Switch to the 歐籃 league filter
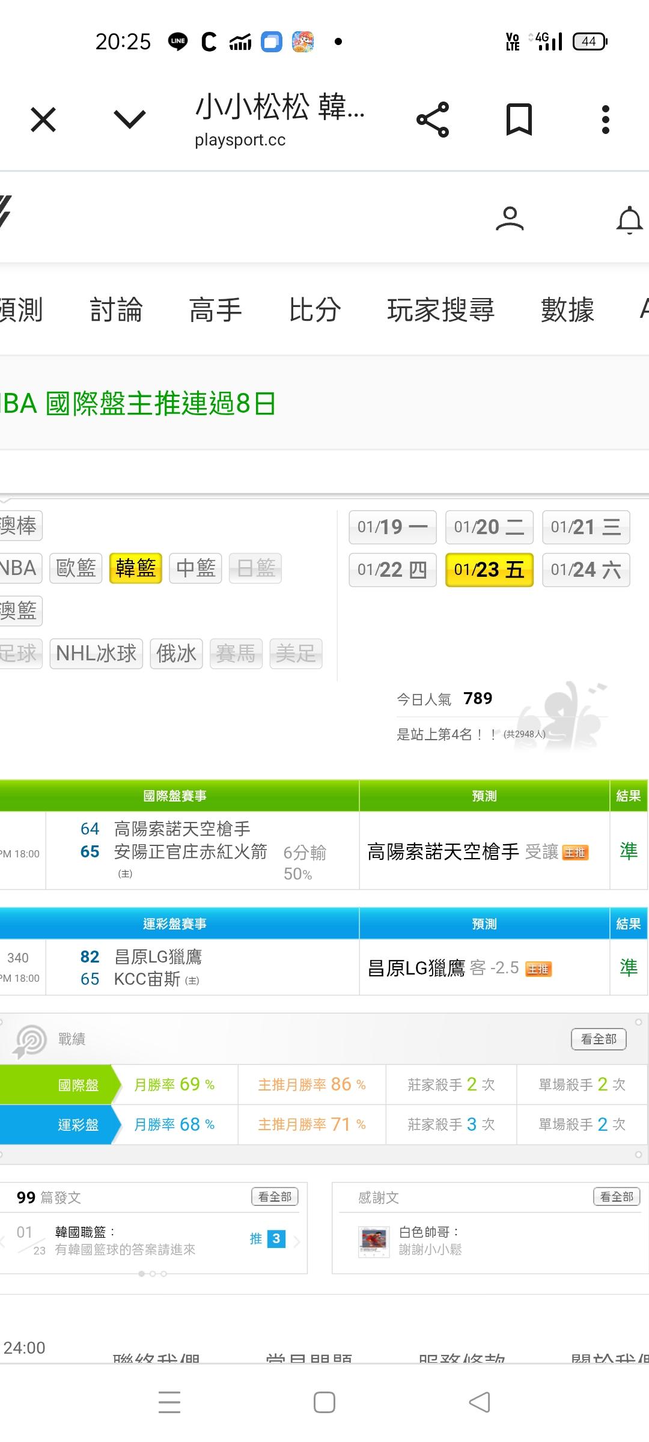Screen dimensions: 649x1442 click(x=76, y=568)
